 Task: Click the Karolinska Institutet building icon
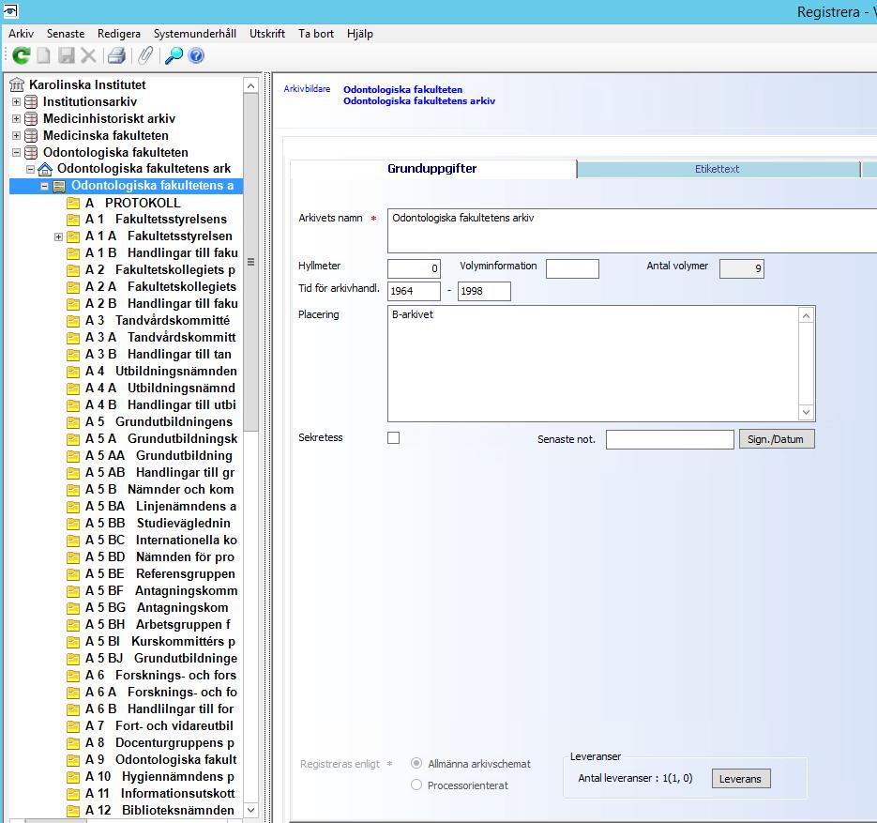click(17, 85)
